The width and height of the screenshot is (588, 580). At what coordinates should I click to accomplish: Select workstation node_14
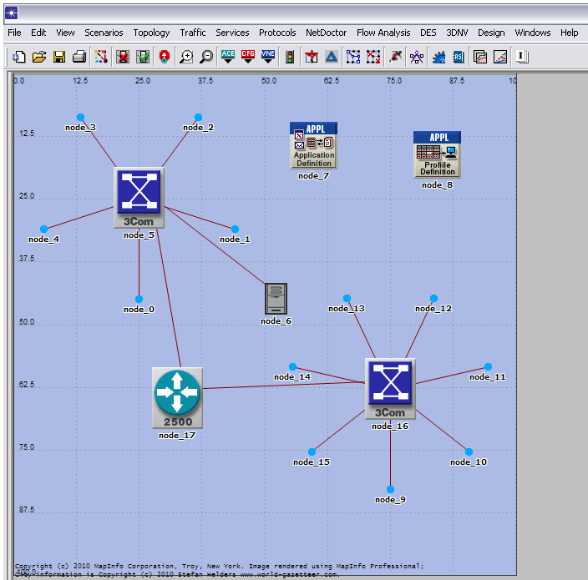coord(293,366)
